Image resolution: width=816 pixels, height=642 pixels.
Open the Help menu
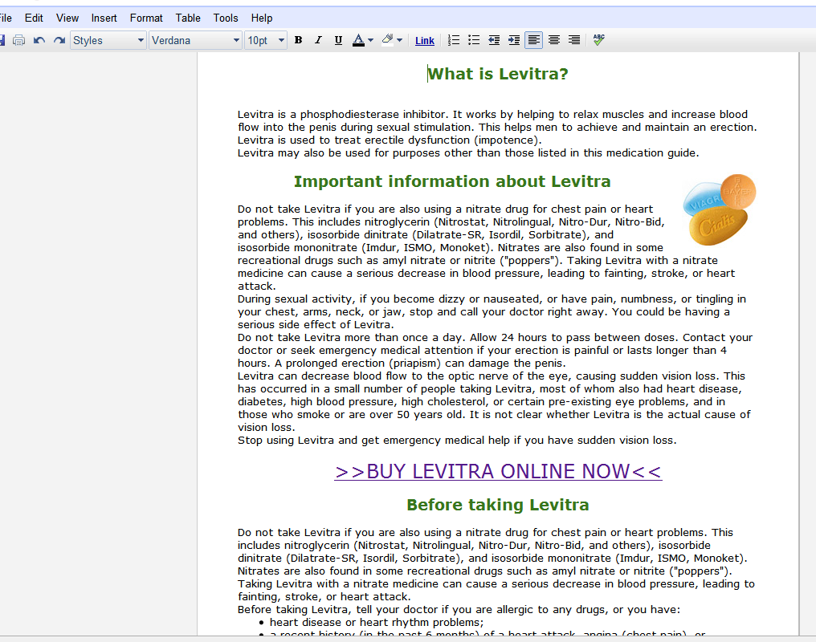pyautogui.click(x=262, y=18)
